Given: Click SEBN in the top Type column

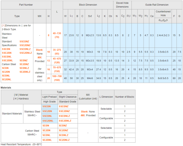Looking at the screenshot, I should 5,68.
